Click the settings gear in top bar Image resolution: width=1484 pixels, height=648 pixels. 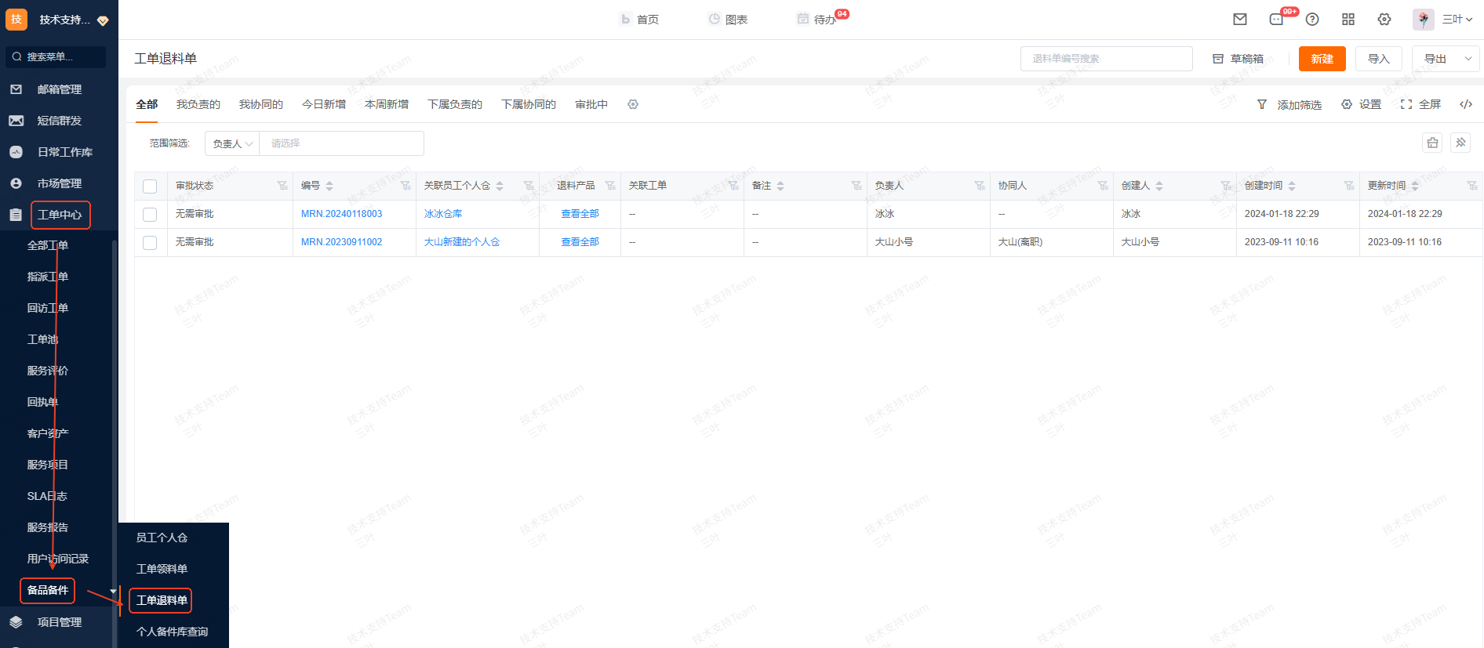(1384, 20)
